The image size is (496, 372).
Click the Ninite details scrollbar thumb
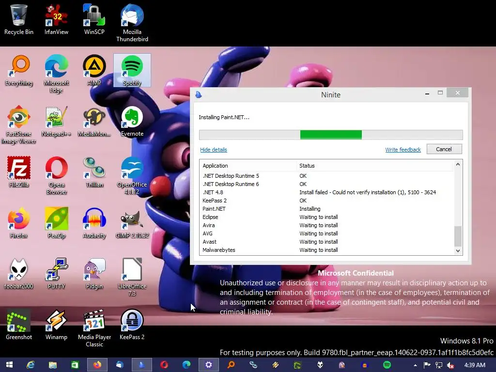tap(458, 236)
